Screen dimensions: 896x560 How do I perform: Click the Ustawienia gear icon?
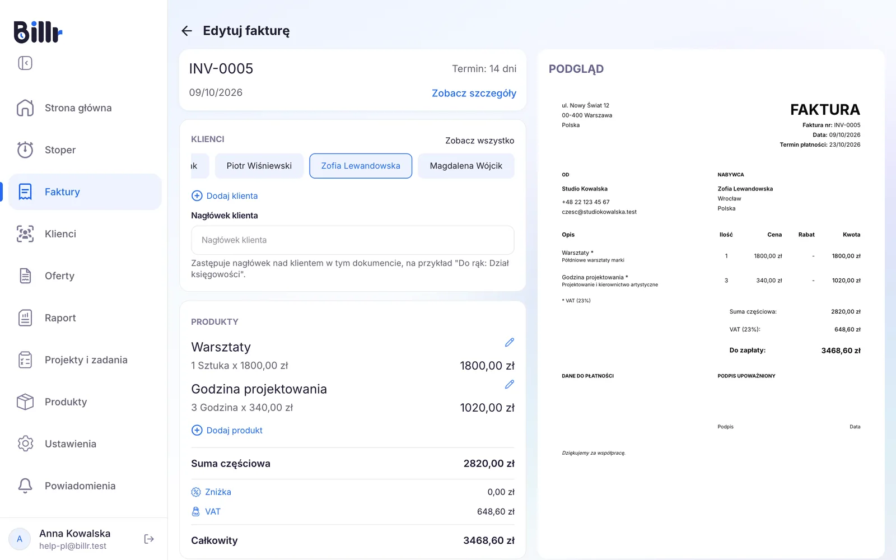25,444
